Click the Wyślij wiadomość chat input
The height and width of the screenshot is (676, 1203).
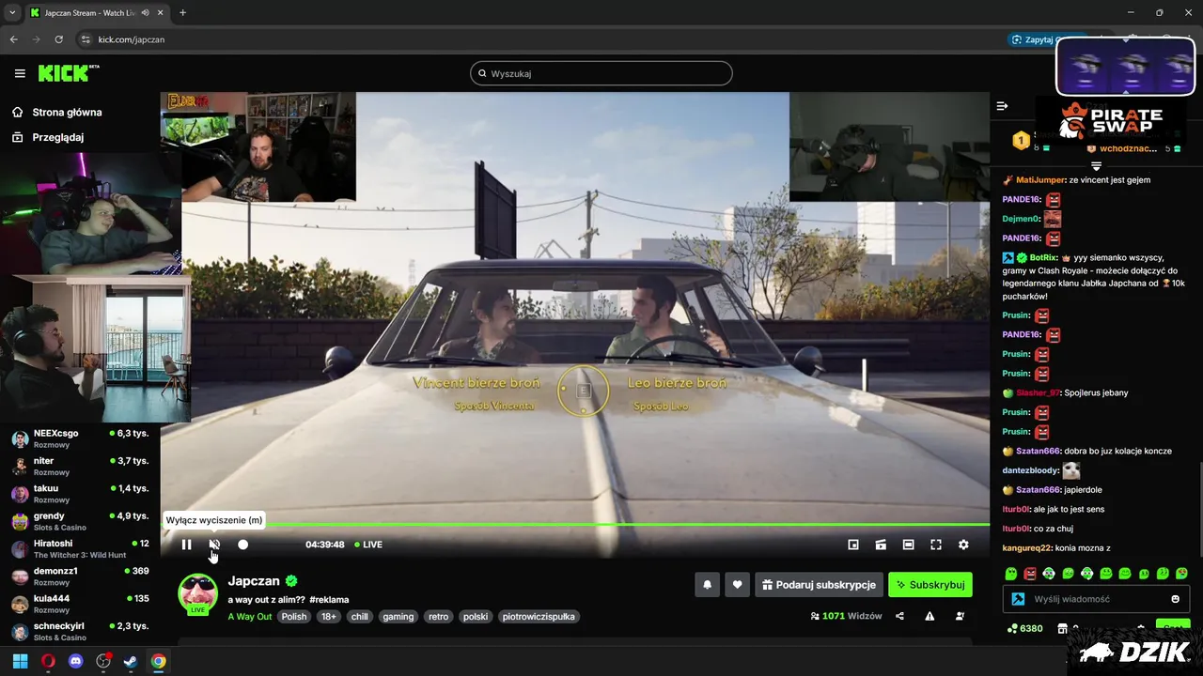pyautogui.click(x=1096, y=599)
